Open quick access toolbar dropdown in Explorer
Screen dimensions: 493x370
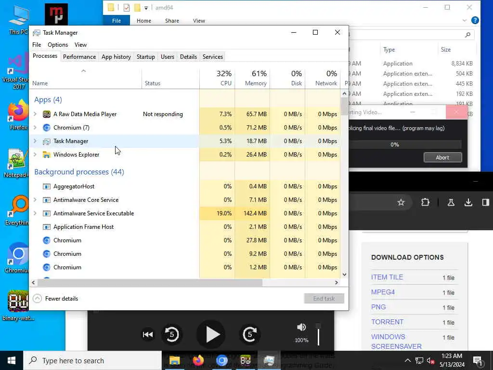[x=146, y=8]
